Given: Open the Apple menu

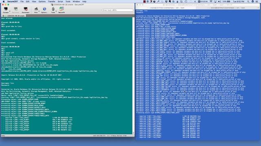Looking at the screenshot, I should 4,2.
